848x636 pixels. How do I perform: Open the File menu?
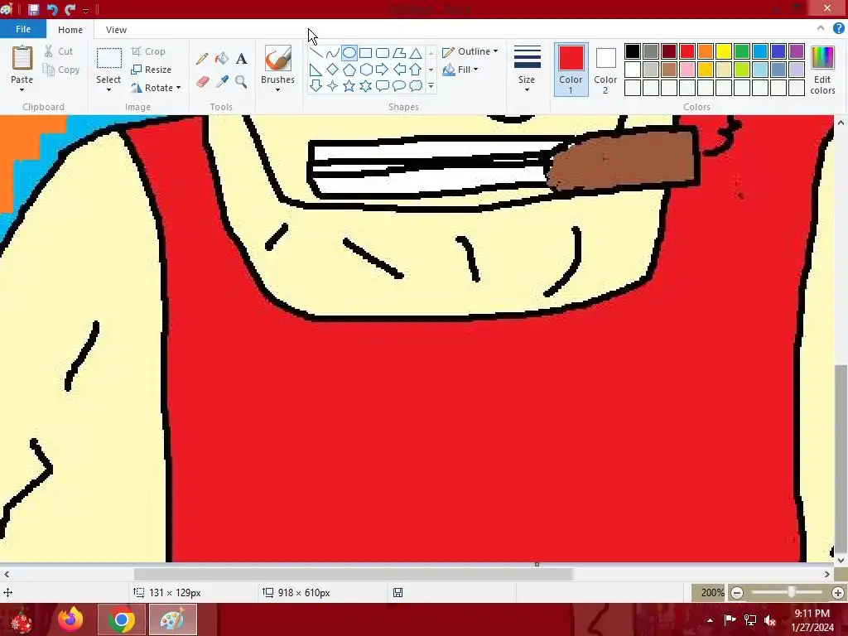[22, 29]
